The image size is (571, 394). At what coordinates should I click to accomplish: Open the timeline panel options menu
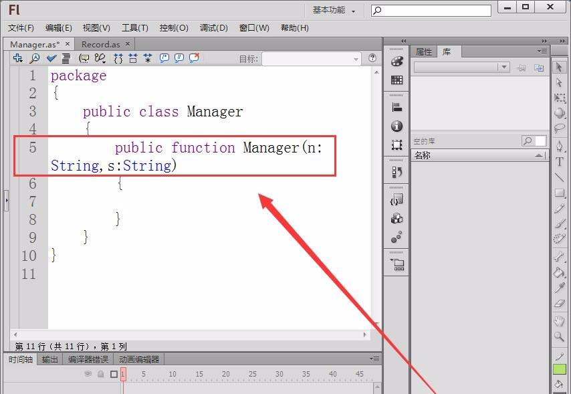click(374, 359)
